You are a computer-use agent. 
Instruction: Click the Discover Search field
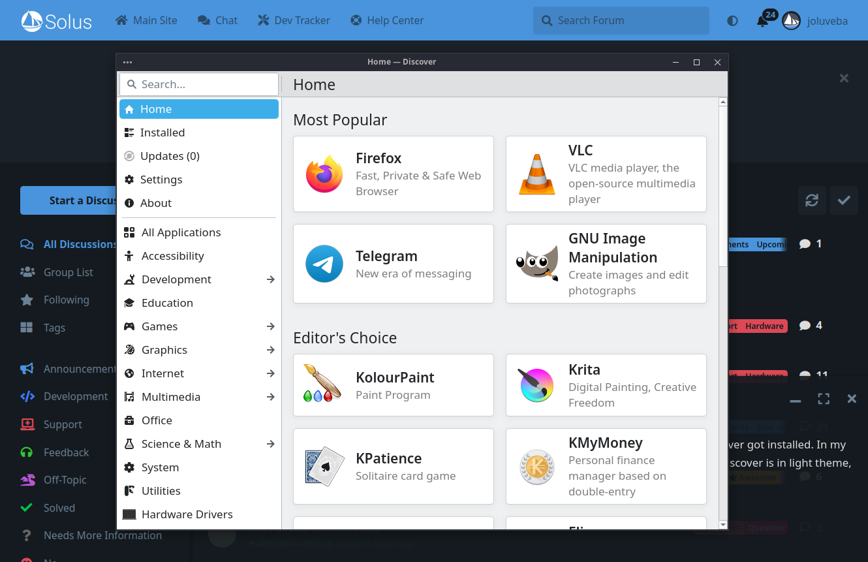pyautogui.click(x=199, y=84)
